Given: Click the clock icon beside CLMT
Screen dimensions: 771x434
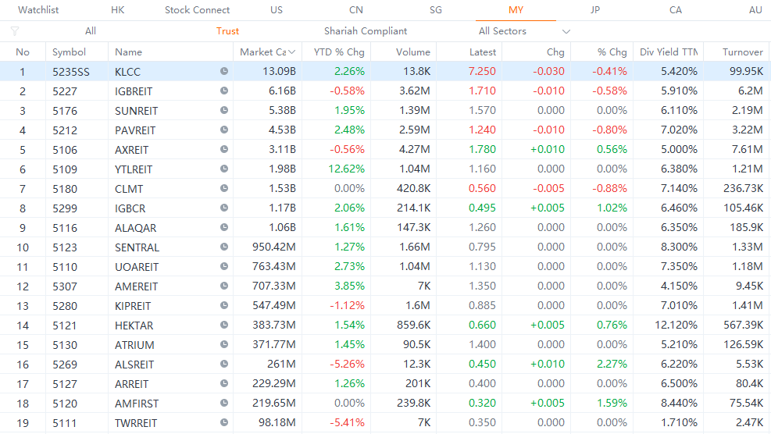Looking at the screenshot, I should pyautogui.click(x=223, y=188).
